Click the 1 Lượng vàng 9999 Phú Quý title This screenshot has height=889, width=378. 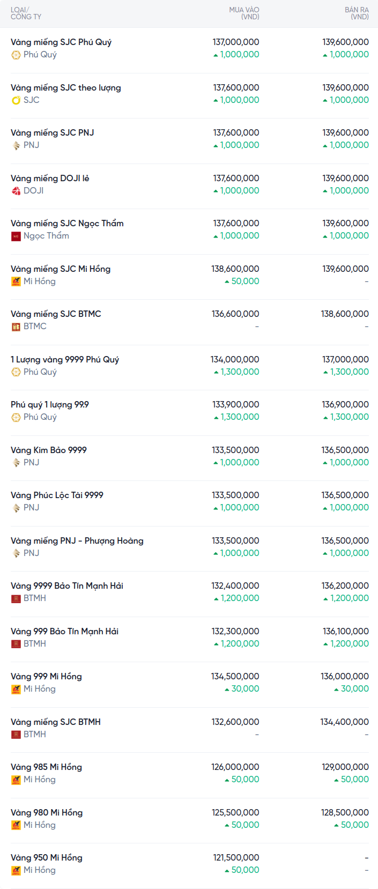[x=65, y=359]
